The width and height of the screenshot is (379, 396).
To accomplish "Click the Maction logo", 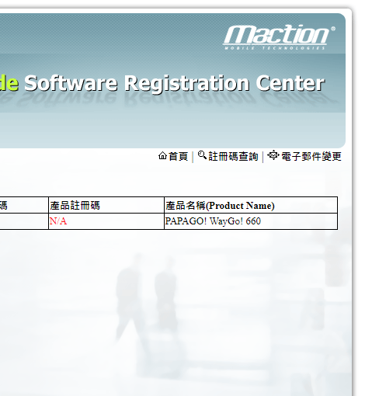I will tap(279, 36).
